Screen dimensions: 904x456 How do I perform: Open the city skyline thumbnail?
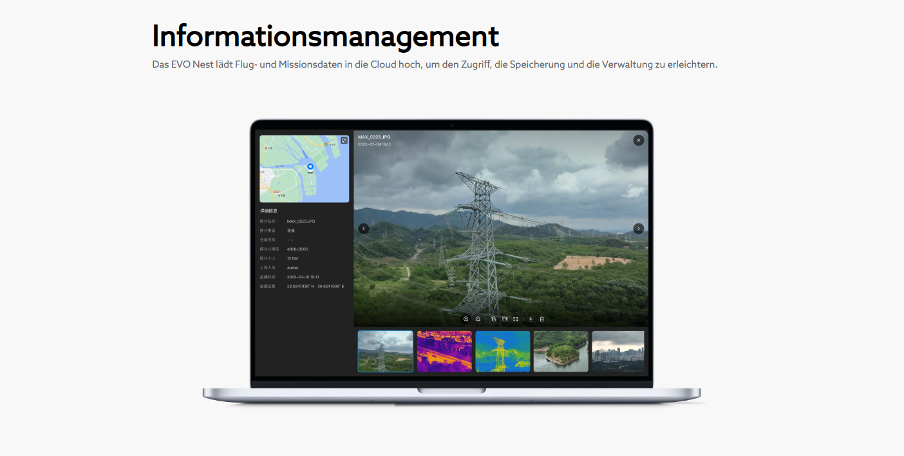[618, 351]
